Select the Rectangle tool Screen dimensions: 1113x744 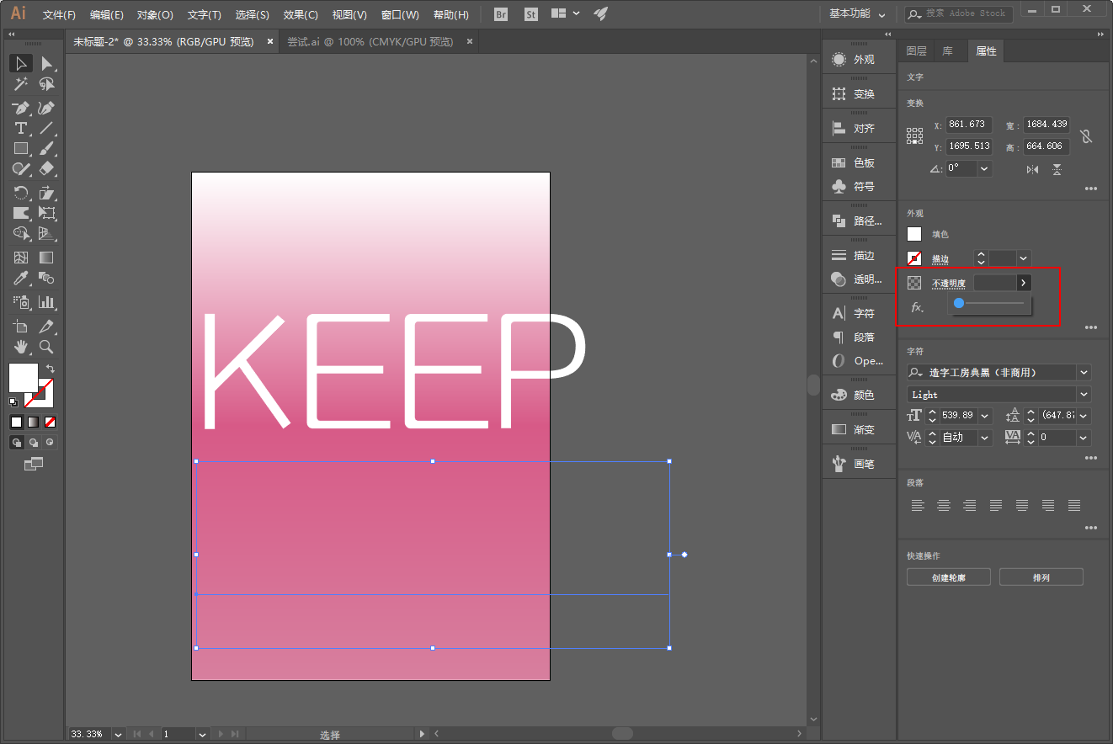click(21, 148)
